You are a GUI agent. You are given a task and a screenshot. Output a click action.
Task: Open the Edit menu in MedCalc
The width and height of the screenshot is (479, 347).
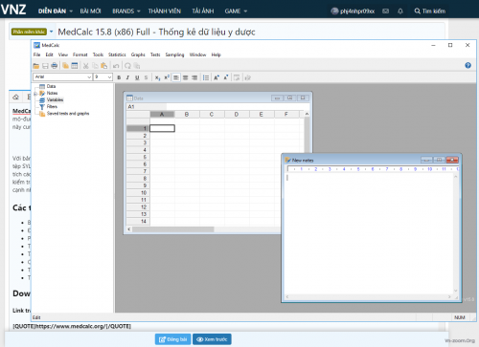(49, 54)
